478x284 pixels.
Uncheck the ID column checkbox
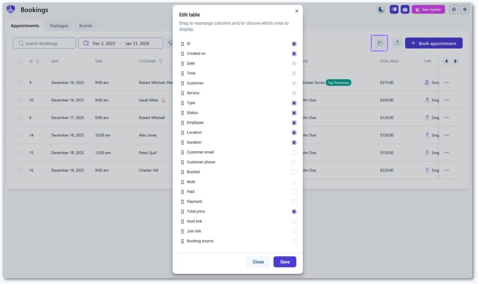(294, 43)
